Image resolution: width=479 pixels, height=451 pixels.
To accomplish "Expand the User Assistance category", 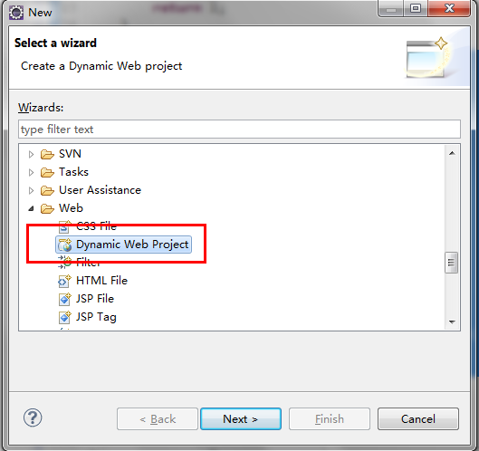I will pos(31,190).
